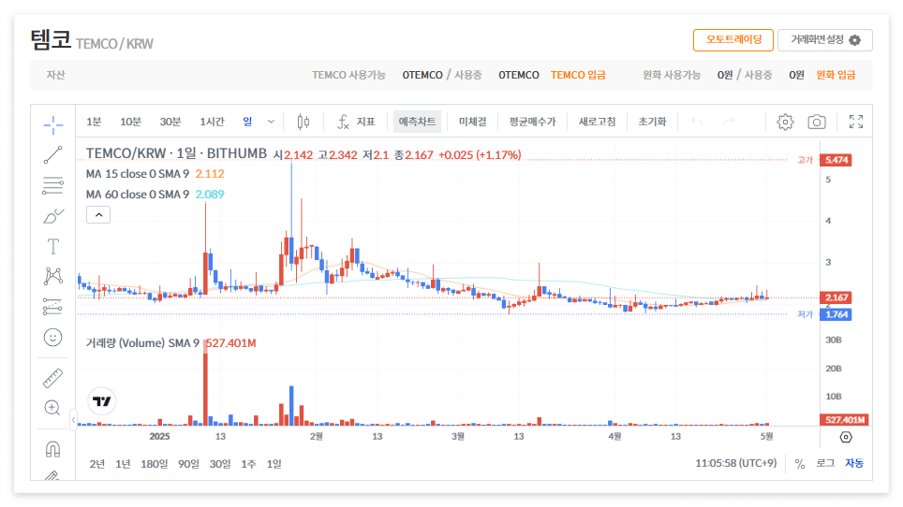Toggle 미체결 open orders display

pos(472,122)
